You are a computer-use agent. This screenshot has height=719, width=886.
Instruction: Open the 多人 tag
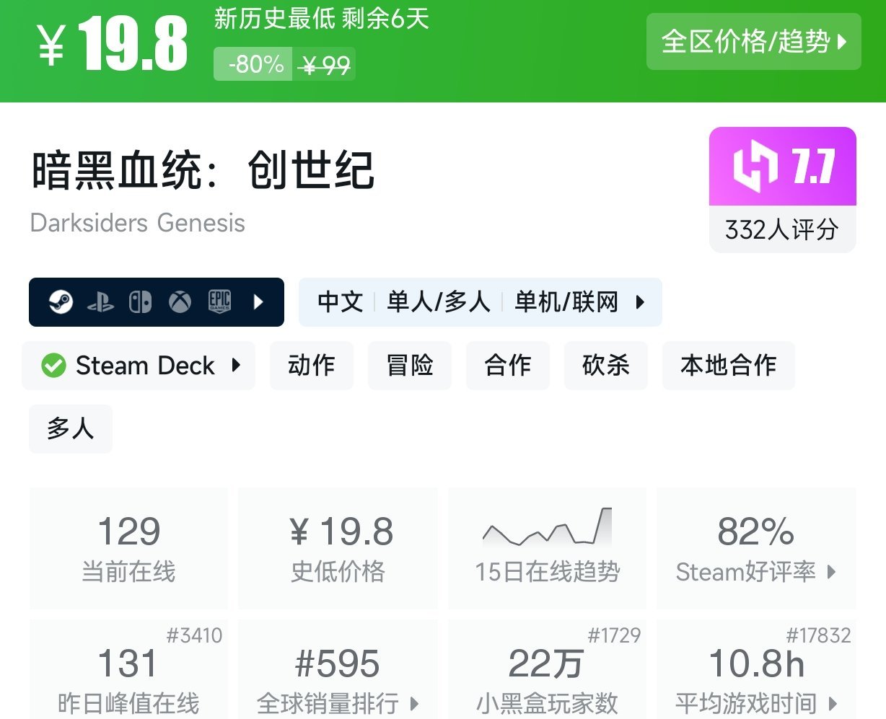click(70, 429)
